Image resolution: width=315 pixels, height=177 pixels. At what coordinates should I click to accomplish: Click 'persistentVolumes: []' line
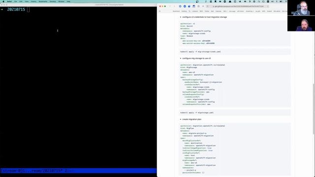[x=193, y=173]
